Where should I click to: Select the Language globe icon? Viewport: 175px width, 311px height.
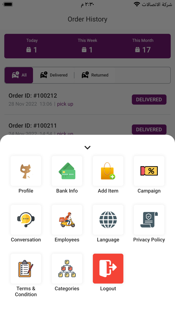coord(108,220)
